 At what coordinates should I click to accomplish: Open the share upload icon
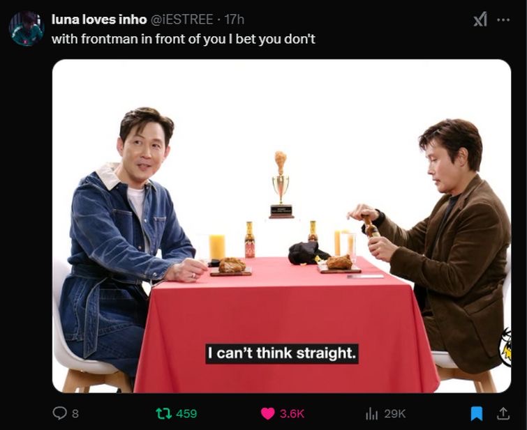coord(503,413)
